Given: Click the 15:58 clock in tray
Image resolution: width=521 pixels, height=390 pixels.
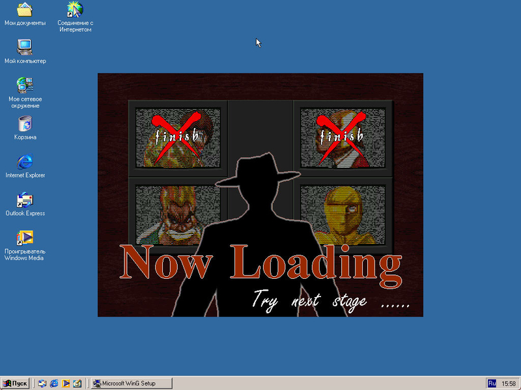Looking at the screenshot, I should (509, 383).
